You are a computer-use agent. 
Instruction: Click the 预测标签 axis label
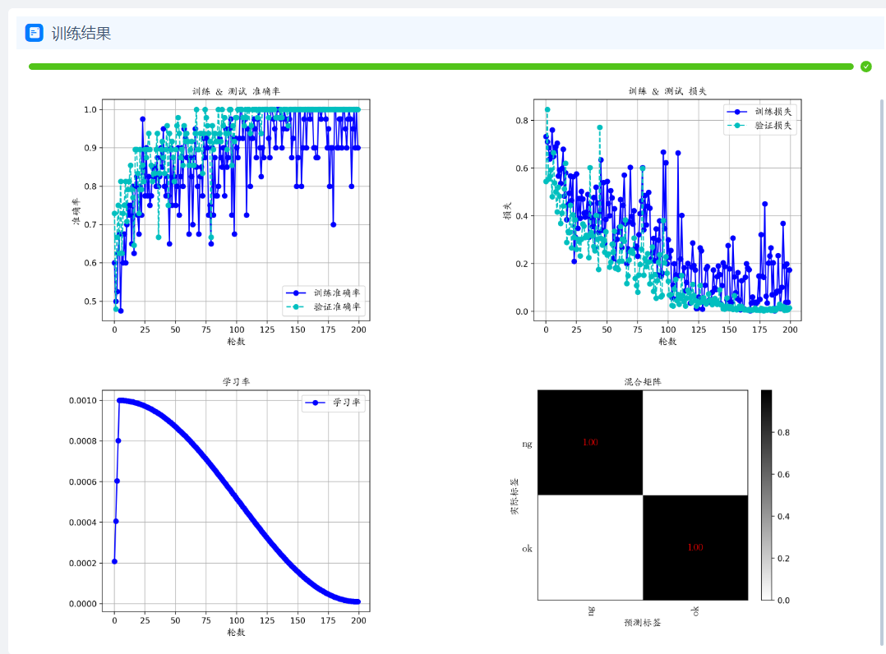click(x=643, y=623)
